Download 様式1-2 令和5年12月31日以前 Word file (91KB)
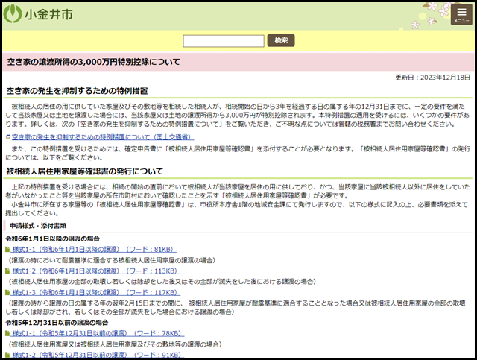The image size is (477, 360). click(100, 355)
